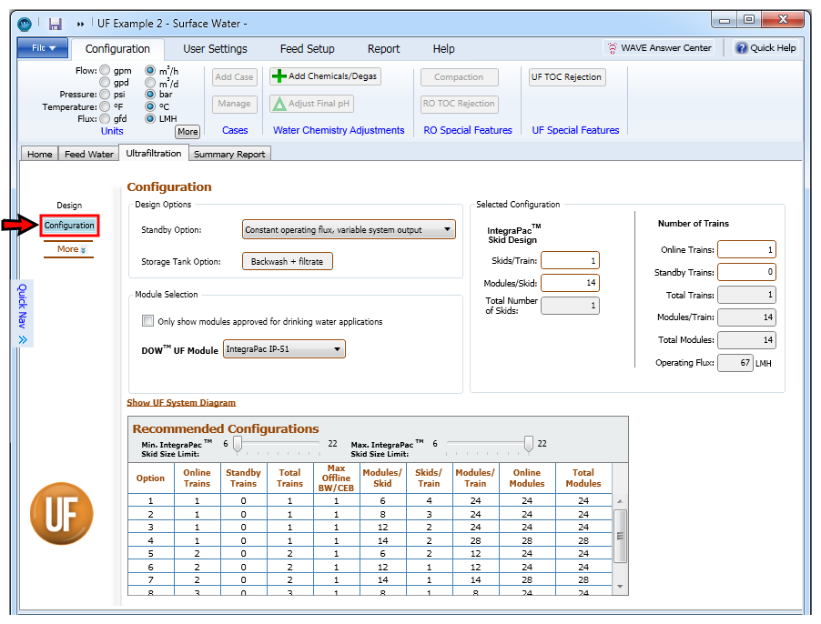821x624 pixels.
Task: Select the Ultrafiltration tab
Action: tap(154, 153)
